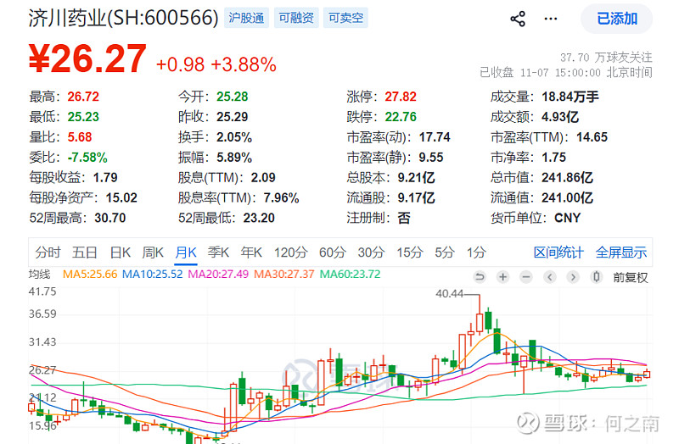
Task: Select the 日K tab
Action: tap(120, 252)
